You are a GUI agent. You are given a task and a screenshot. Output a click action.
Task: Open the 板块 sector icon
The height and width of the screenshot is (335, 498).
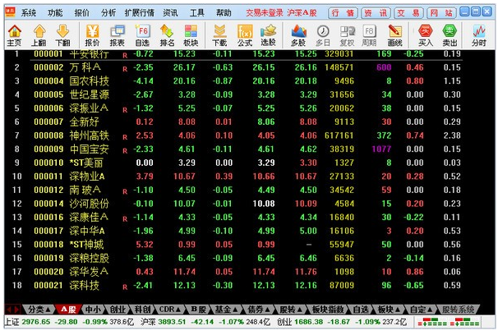click(191, 35)
